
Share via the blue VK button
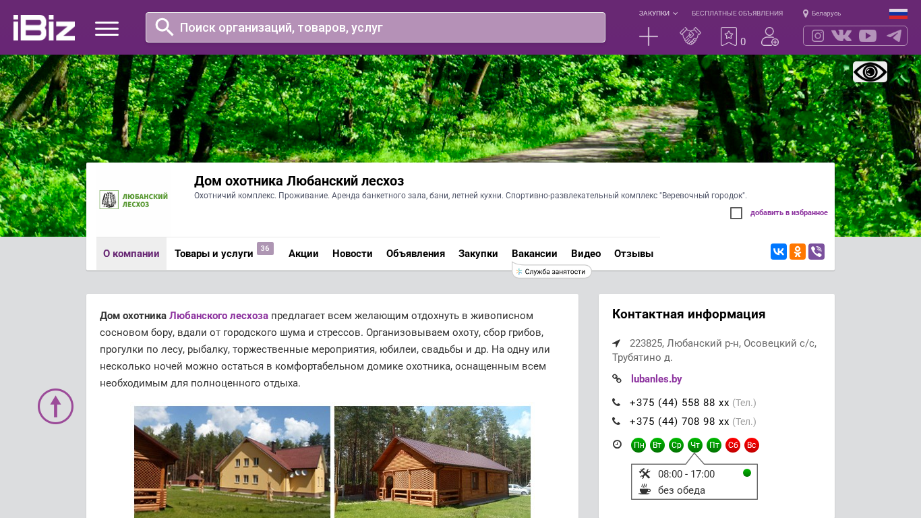tap(779, 252)
